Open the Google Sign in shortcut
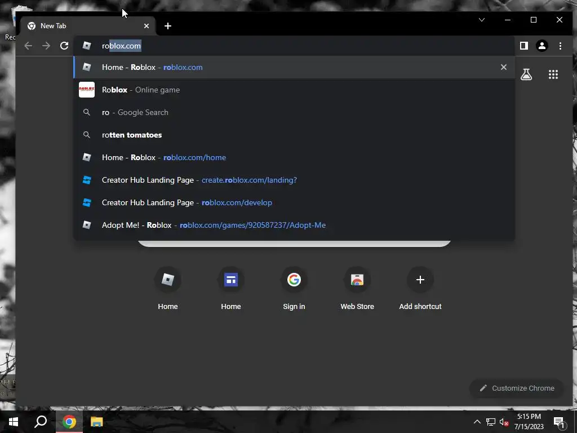Image resolution: width=577 pixels, height=433 pixels. tap(294, 289)
